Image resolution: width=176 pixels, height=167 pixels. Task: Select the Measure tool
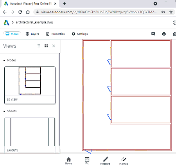pos(105,161)
